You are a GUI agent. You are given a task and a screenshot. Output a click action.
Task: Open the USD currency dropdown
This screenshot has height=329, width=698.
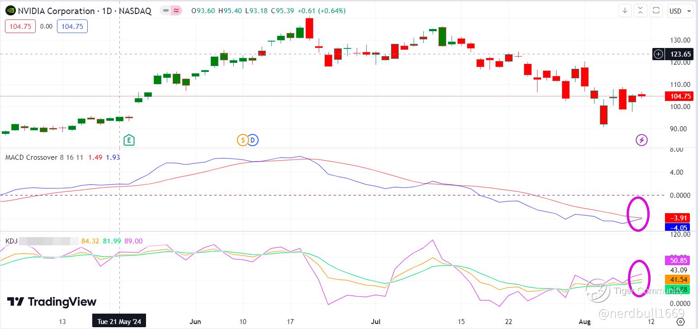680,11
